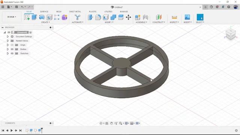
Task: Add a new design tab
Action: pyautogui.click(x=205, y=7)
